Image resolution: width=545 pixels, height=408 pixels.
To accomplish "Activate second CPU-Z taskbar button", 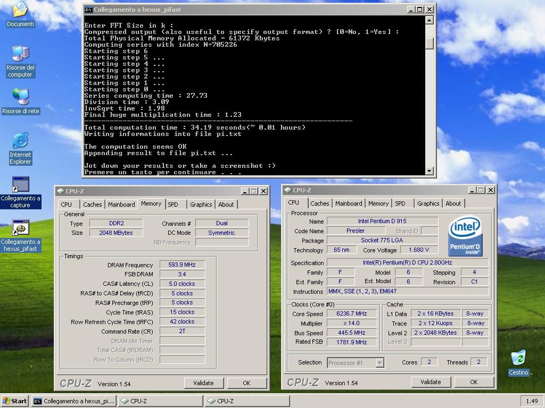I will point(247,401).
